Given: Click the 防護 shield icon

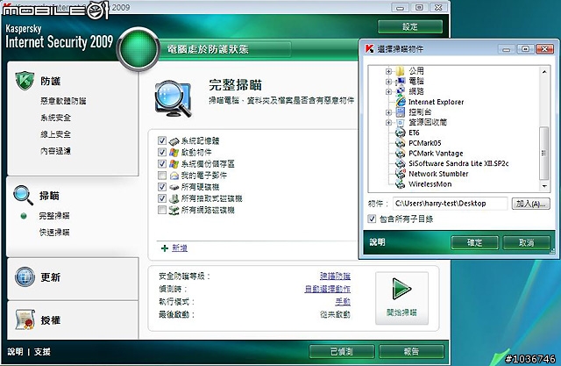Looking at the screenshot, I should (25, 81).
